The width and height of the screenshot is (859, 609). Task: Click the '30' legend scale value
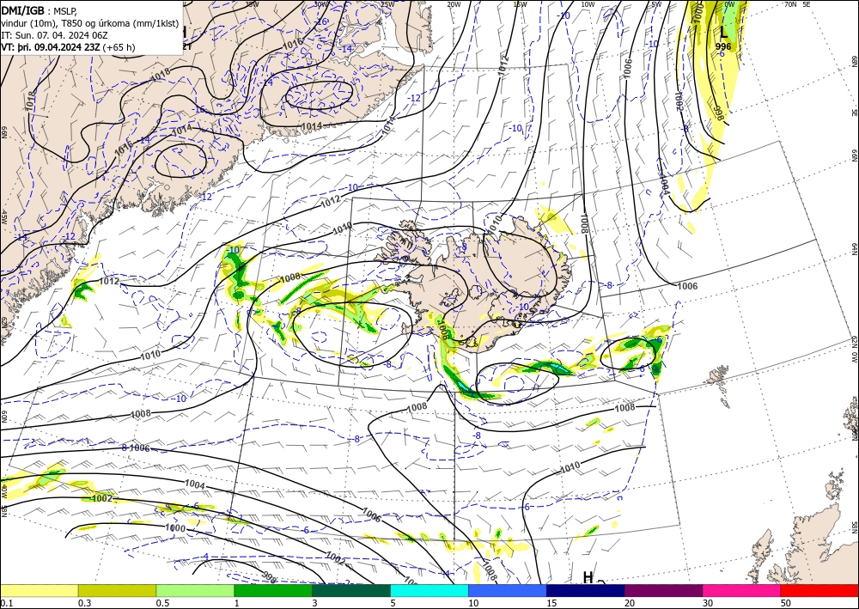[707, 603]
